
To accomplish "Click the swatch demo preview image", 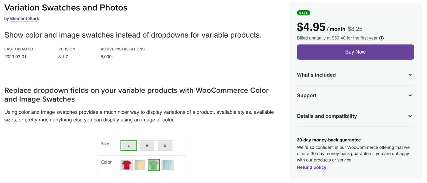I will click(142, 156).
